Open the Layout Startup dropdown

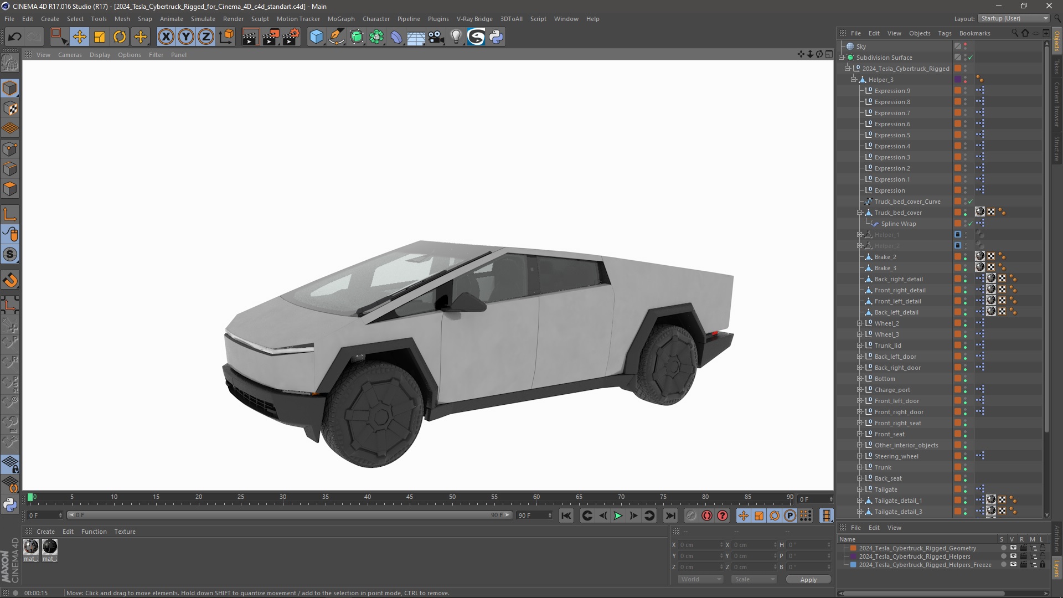pyautogui.click(x=1014, y=18)
